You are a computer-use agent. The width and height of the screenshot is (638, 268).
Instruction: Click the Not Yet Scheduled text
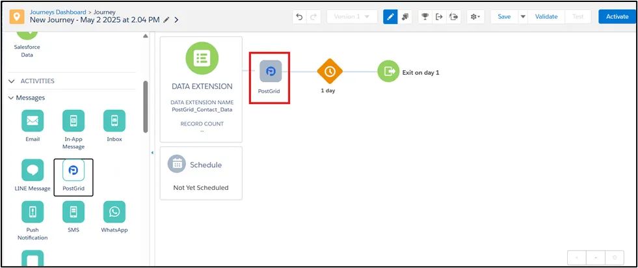point(201,188)
